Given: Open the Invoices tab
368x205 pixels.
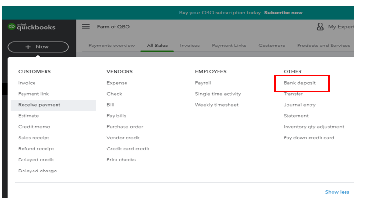Looking at the screenshot, I should (x=190, y=46).
